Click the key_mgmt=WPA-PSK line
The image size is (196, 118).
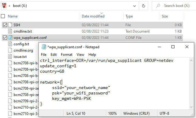[71, 99]
